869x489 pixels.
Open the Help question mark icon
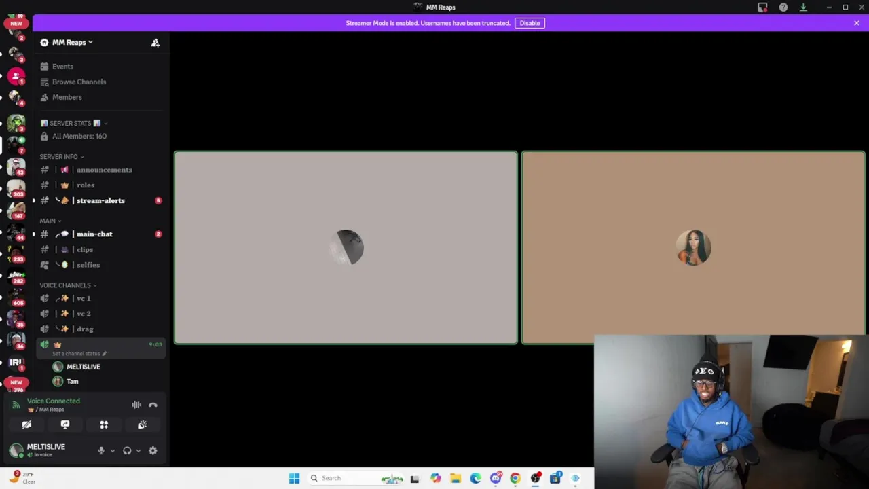[x=783, y=7]
